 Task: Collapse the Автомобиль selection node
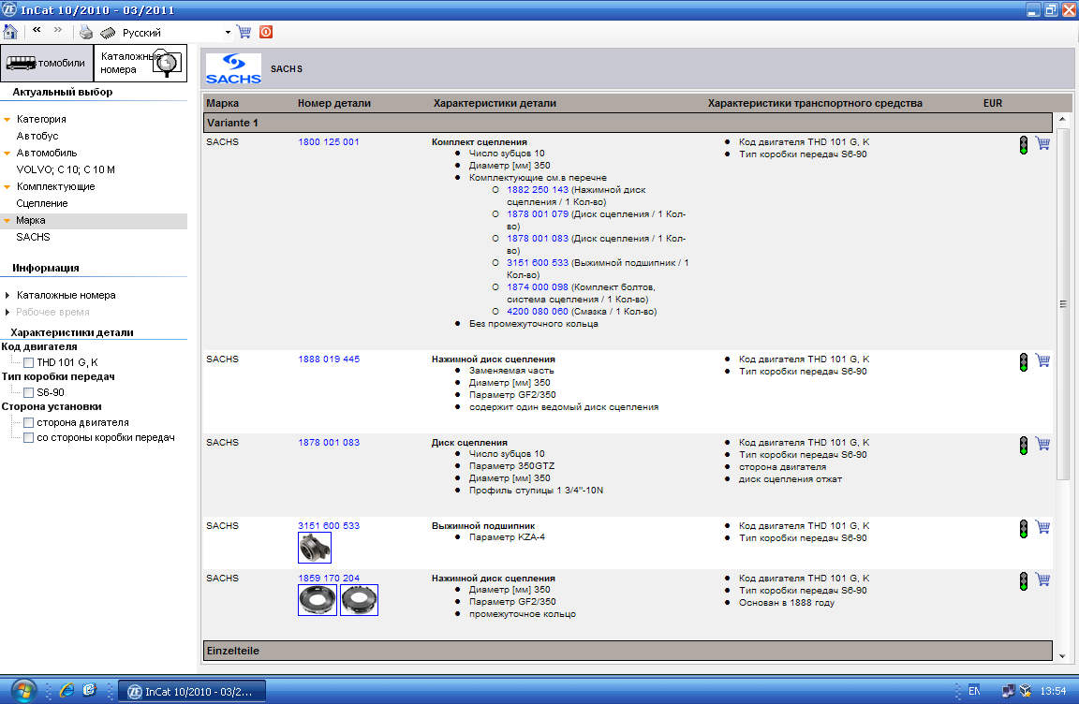point(7,154)
